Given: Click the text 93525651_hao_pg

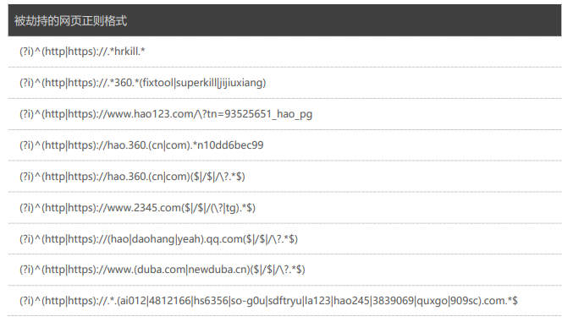Looking at the screenshot, I should [x=268, y=114].
